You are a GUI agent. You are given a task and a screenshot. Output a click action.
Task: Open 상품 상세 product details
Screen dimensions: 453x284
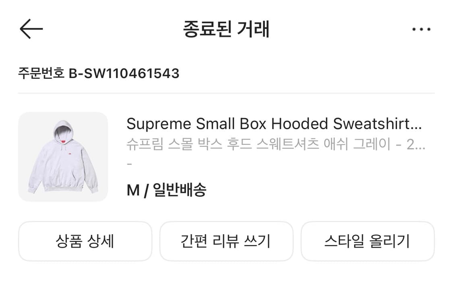(x=85, y=241)
